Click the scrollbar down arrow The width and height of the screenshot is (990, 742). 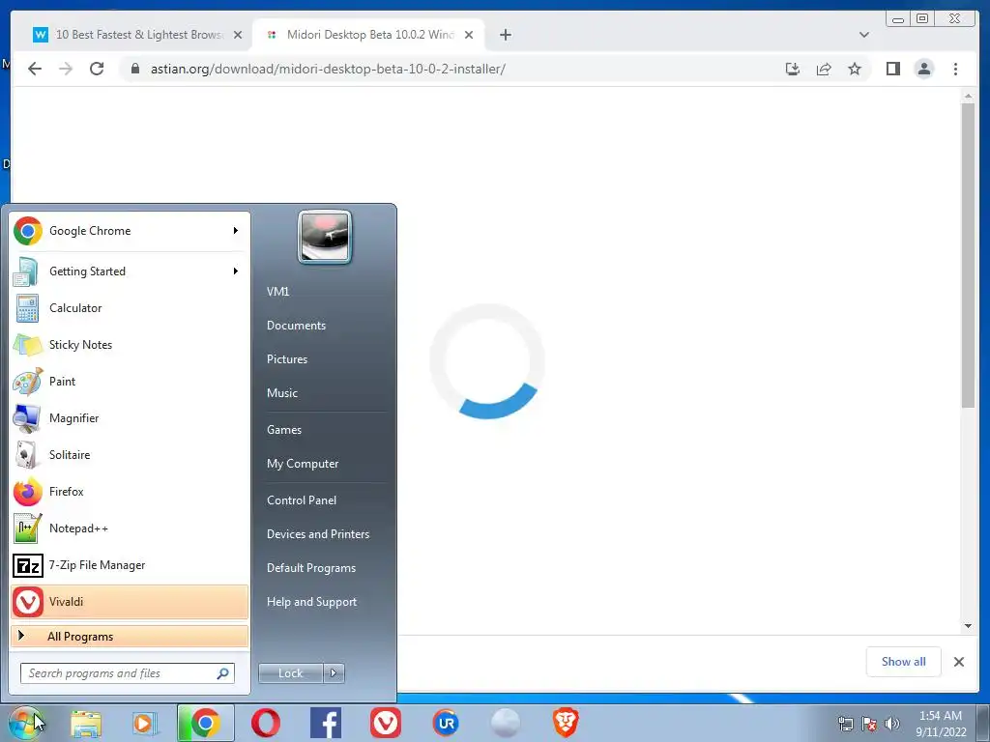[968, 626]
